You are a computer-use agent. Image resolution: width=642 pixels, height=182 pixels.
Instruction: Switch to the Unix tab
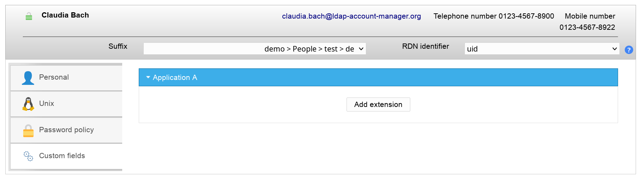(46, 103)
